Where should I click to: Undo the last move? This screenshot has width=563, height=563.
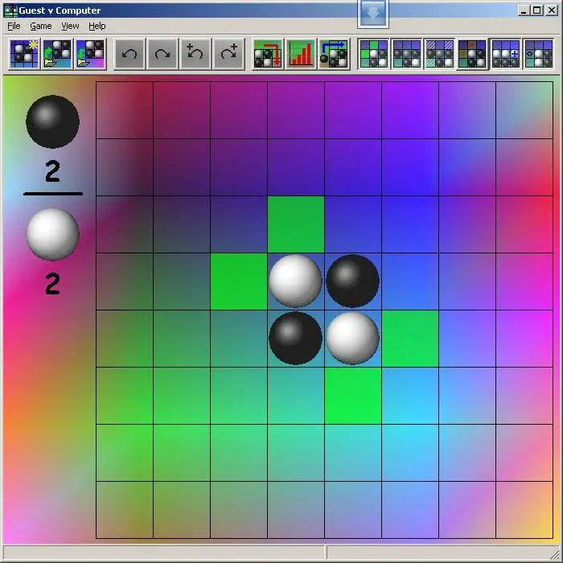pos(129,54)
